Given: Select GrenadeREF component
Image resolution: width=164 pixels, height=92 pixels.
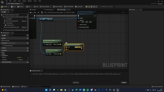Looking at the screenshot, I should (x=9, y=19).
